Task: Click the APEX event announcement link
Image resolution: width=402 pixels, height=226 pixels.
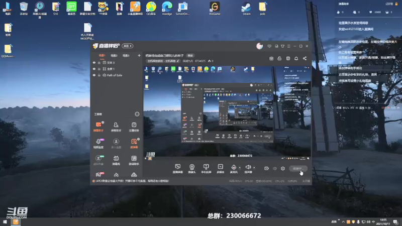Action: click(132, 181)
